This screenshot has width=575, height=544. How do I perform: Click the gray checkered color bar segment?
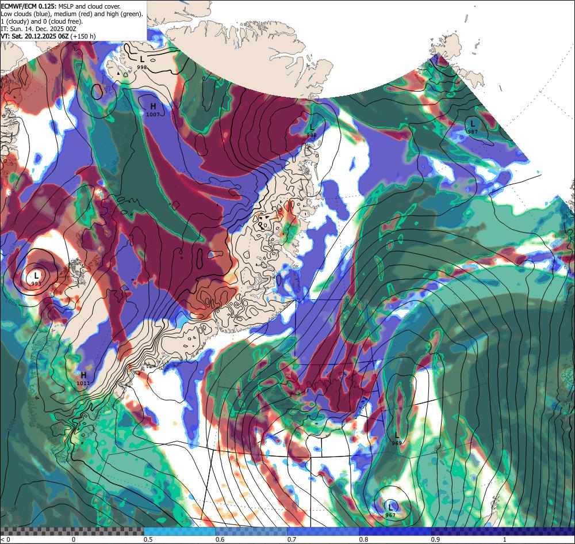(72, 531)
